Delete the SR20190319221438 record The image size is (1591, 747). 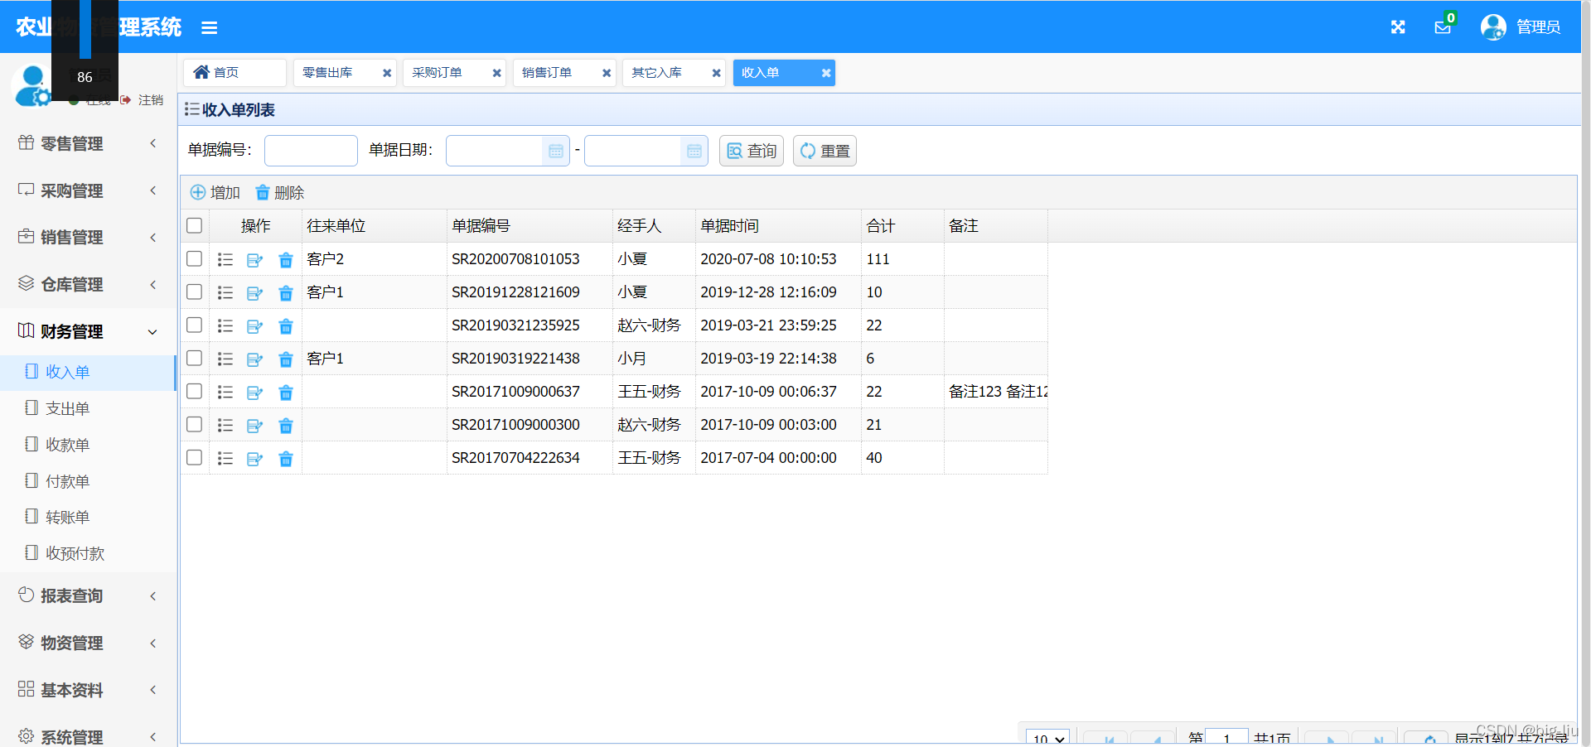(x=286, y=359)
